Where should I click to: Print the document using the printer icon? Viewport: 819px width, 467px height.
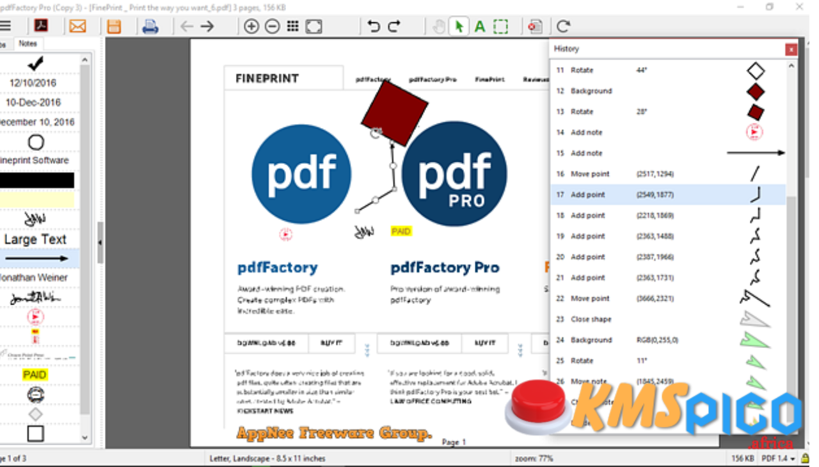pyautogui.click(x=150, y=26)
